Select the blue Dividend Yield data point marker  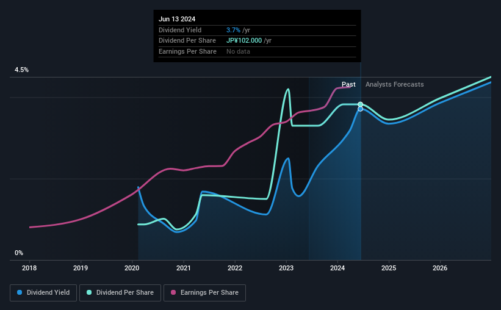click(x=361, y=109)
